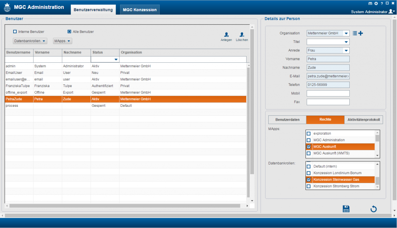Uncheck Konzession Steinwasser Gas role
397x228 pixels.
(309, 180)
